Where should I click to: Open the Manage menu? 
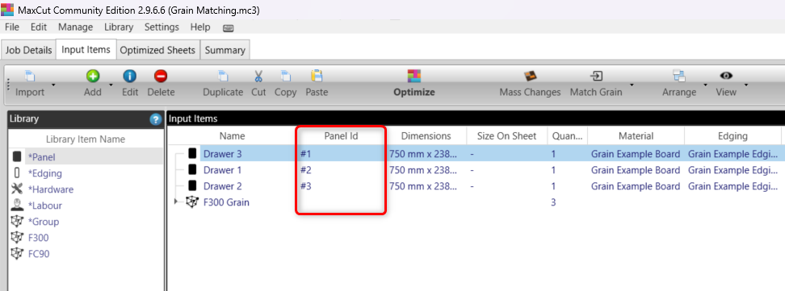tap(75, 27)
